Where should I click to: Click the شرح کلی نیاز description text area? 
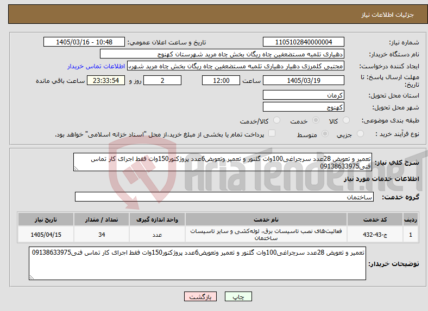pyautogui.click(x=223, y=162)
